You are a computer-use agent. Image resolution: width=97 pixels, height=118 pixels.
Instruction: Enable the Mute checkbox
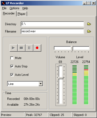tap(12, 58)
